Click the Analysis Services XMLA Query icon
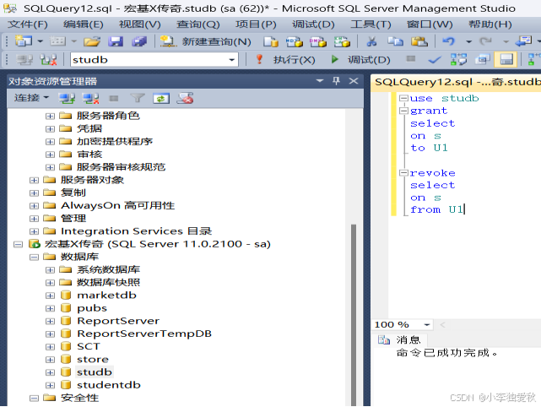The image size is (541, 407). [x=342, y=41]
